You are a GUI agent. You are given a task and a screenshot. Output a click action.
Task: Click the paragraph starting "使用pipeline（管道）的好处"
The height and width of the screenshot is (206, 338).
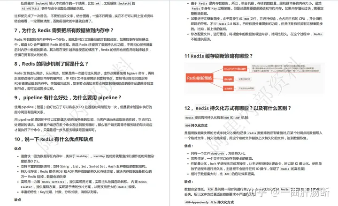[83, 110]
